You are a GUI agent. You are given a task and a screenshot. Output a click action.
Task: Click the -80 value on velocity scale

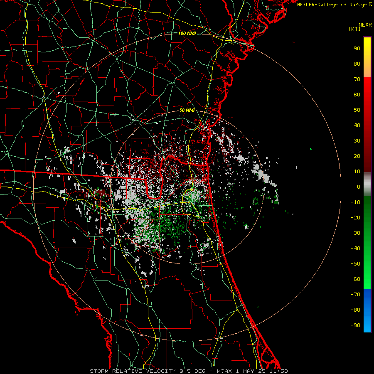pos(355,310)
